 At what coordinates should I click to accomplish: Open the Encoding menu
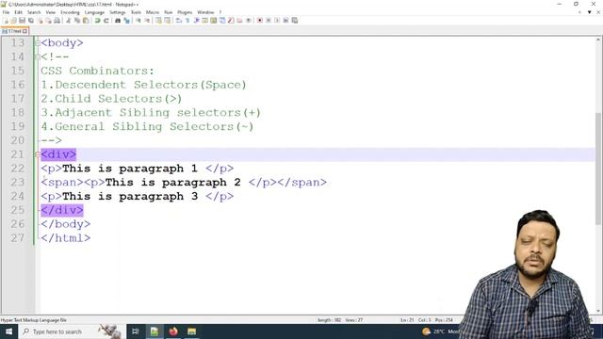pos(70,12)
